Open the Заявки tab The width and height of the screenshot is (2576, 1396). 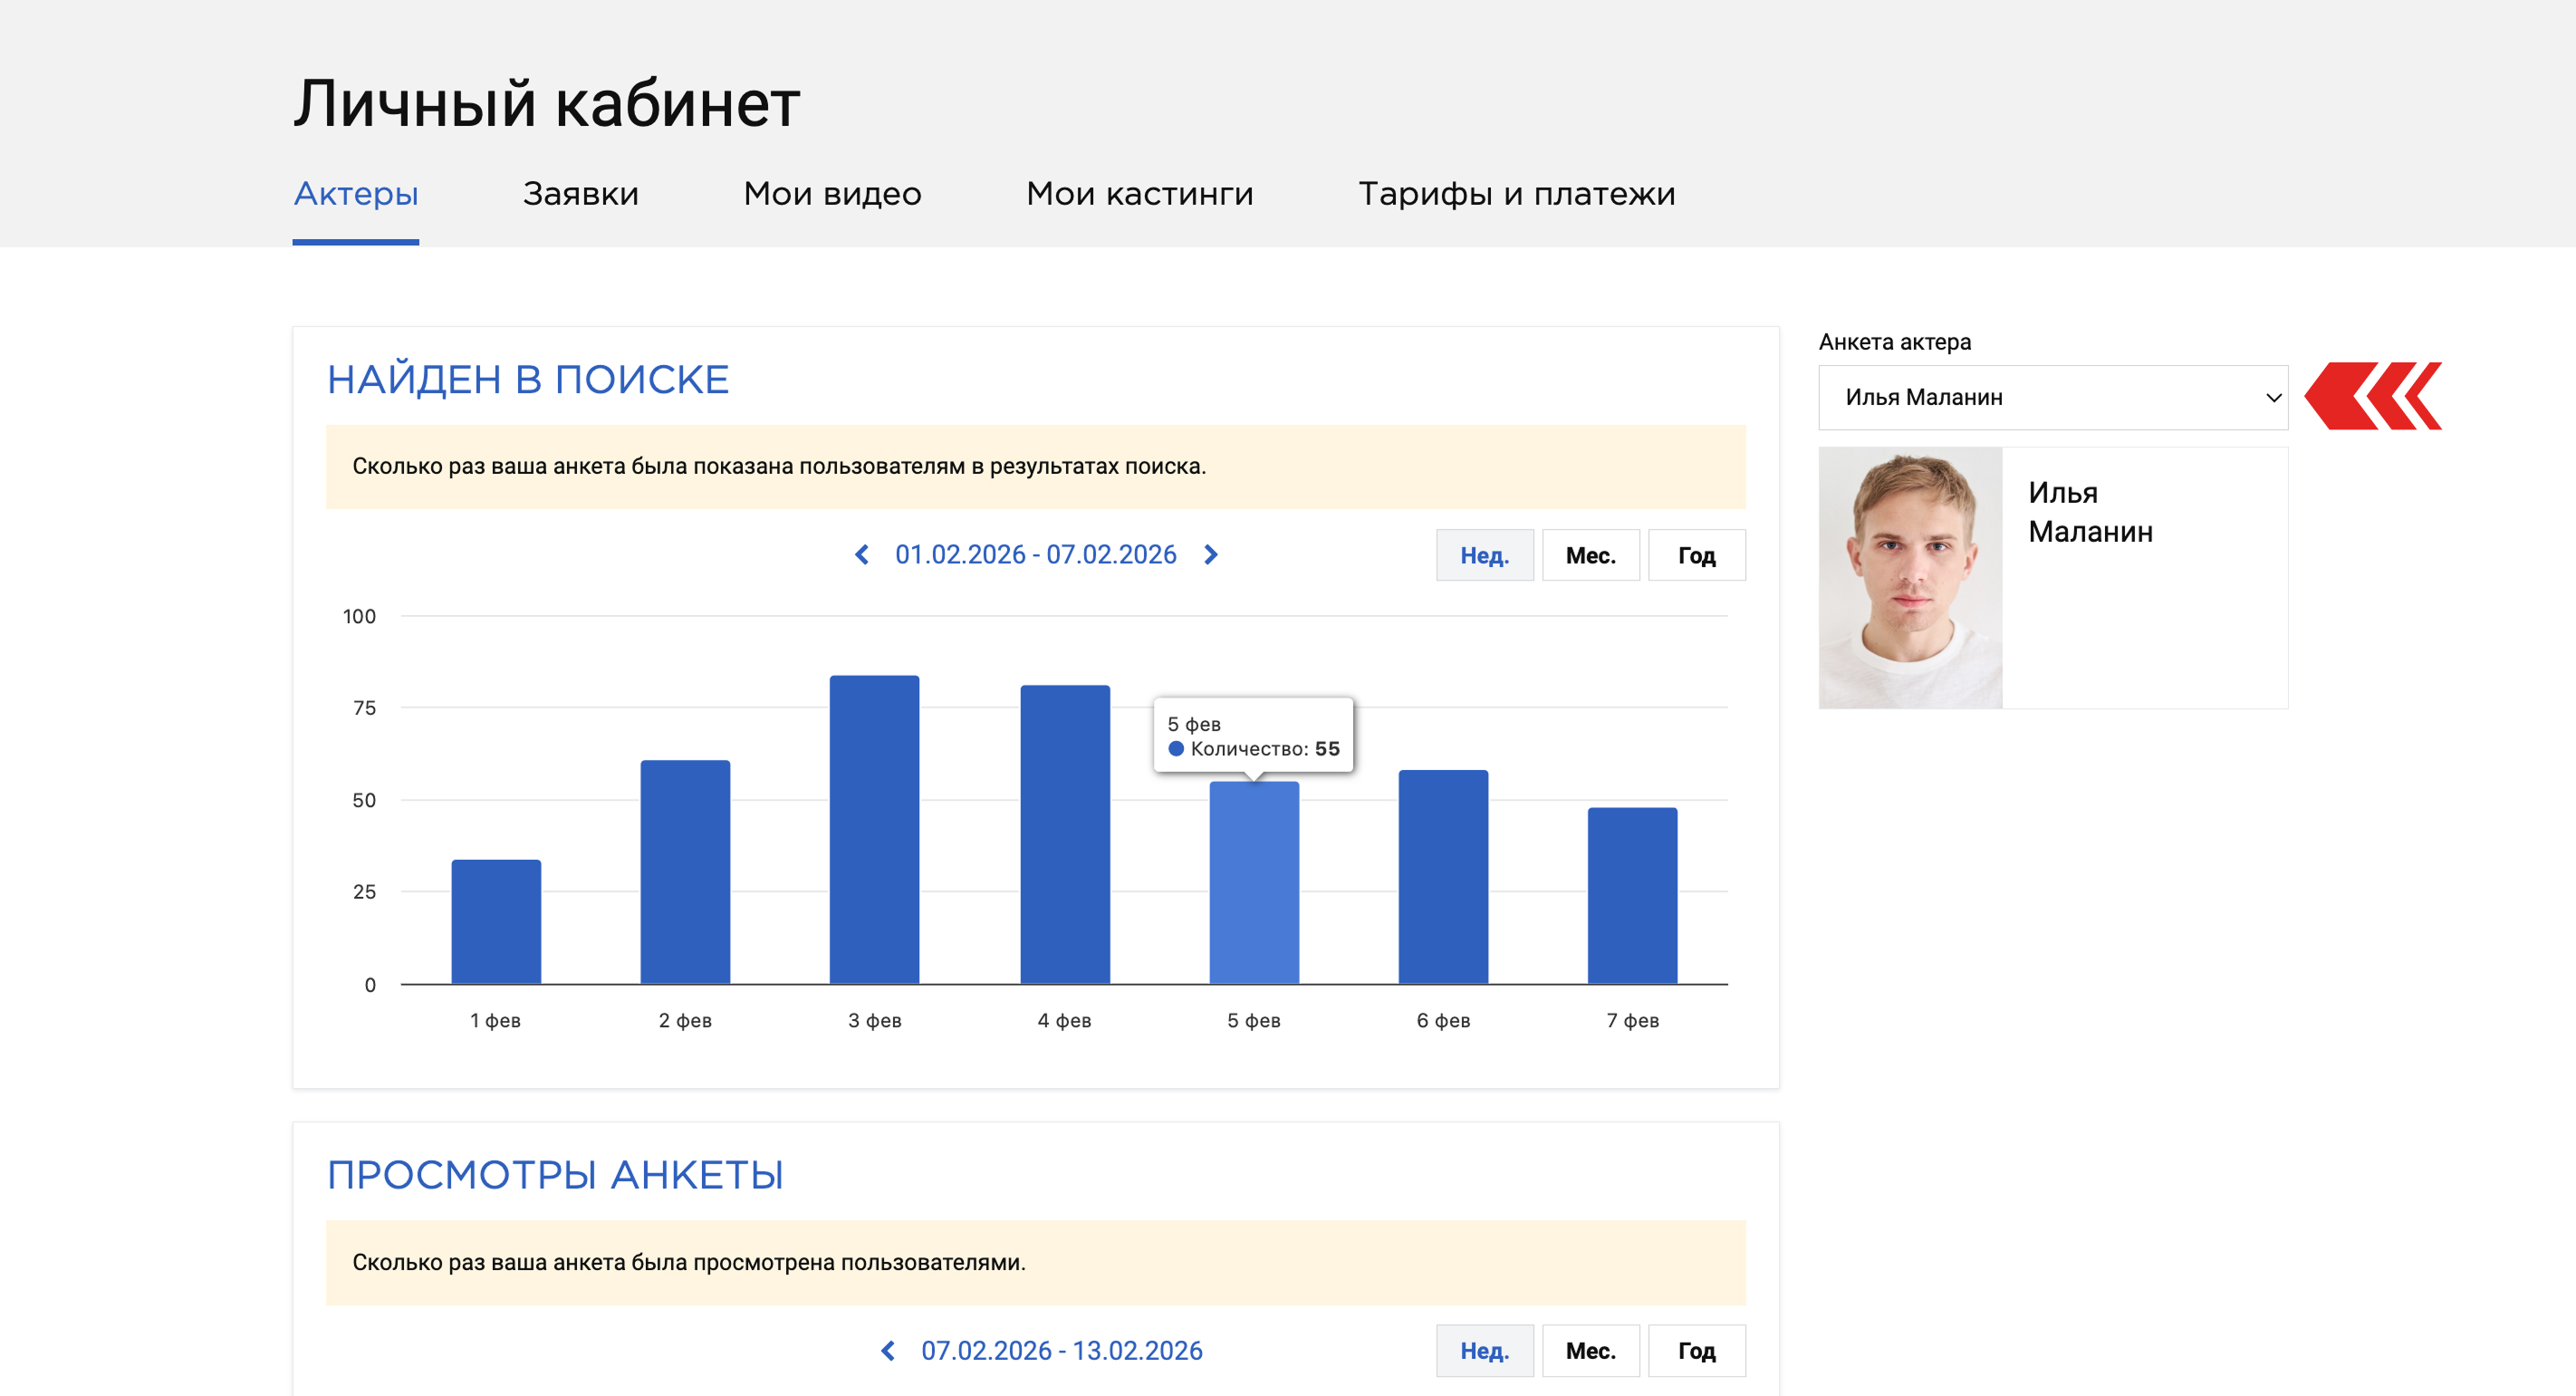coord(580,194)
